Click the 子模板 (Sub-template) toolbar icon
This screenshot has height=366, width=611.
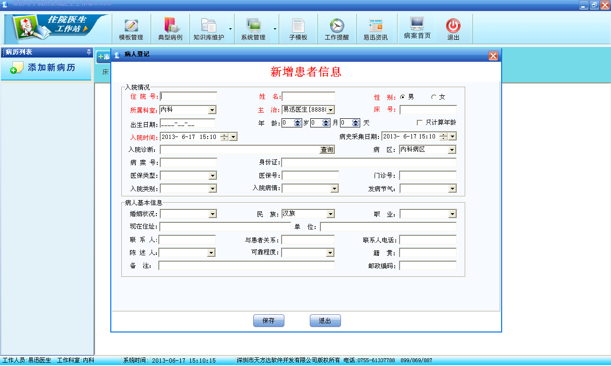coord(298,28)
